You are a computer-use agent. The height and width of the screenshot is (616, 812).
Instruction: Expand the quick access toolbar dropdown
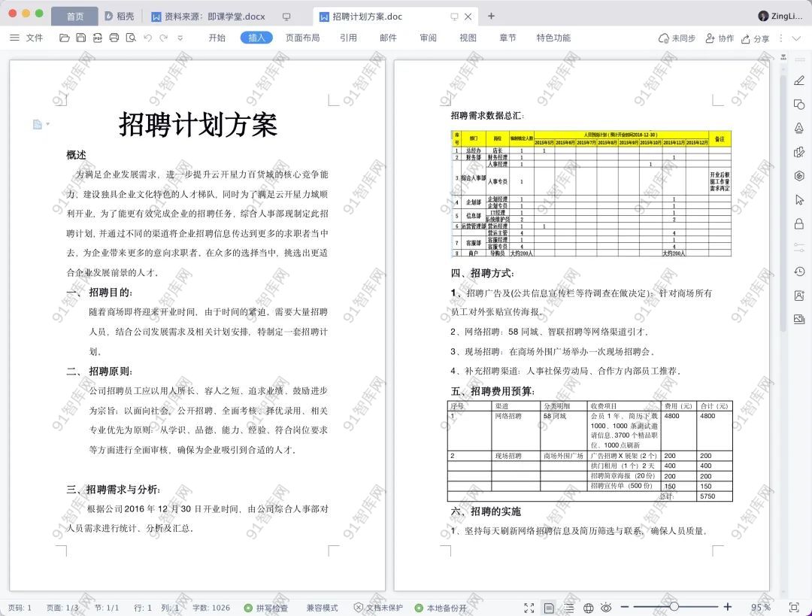pos(180,38)
